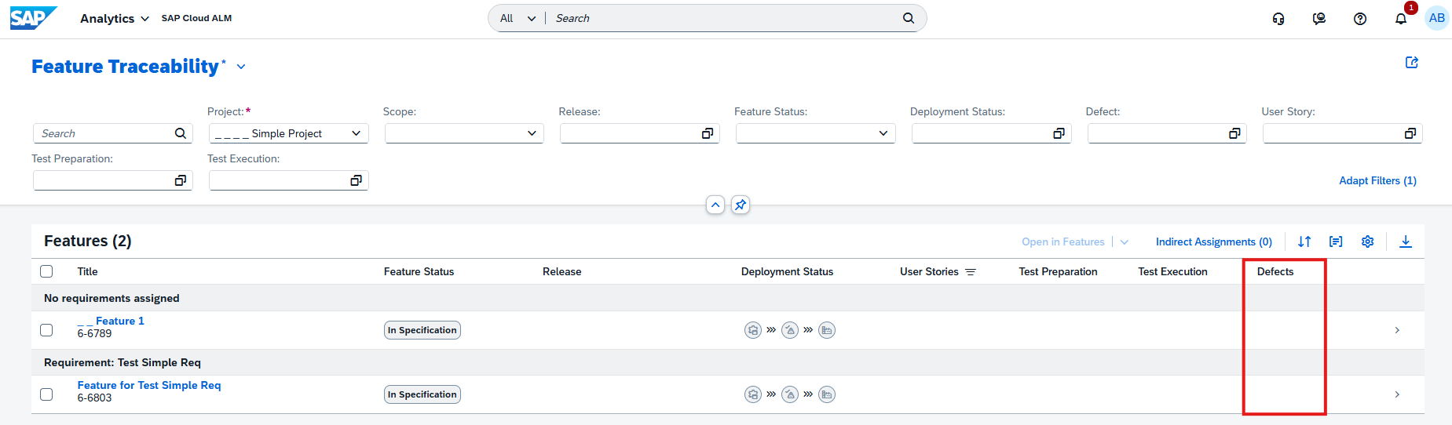Tick the checkbox for Feature 1 row
The height and width of the screenshot is (425, 1452).
click(46, 330)
